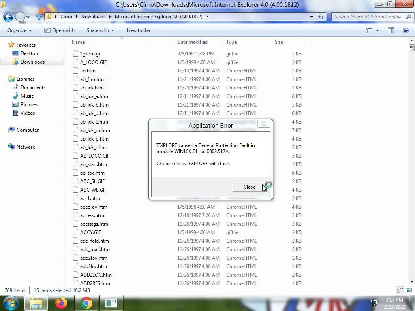Screen dimensions: 415x311
Task: Click Open with in toolbar
Action: coord(59,30)
